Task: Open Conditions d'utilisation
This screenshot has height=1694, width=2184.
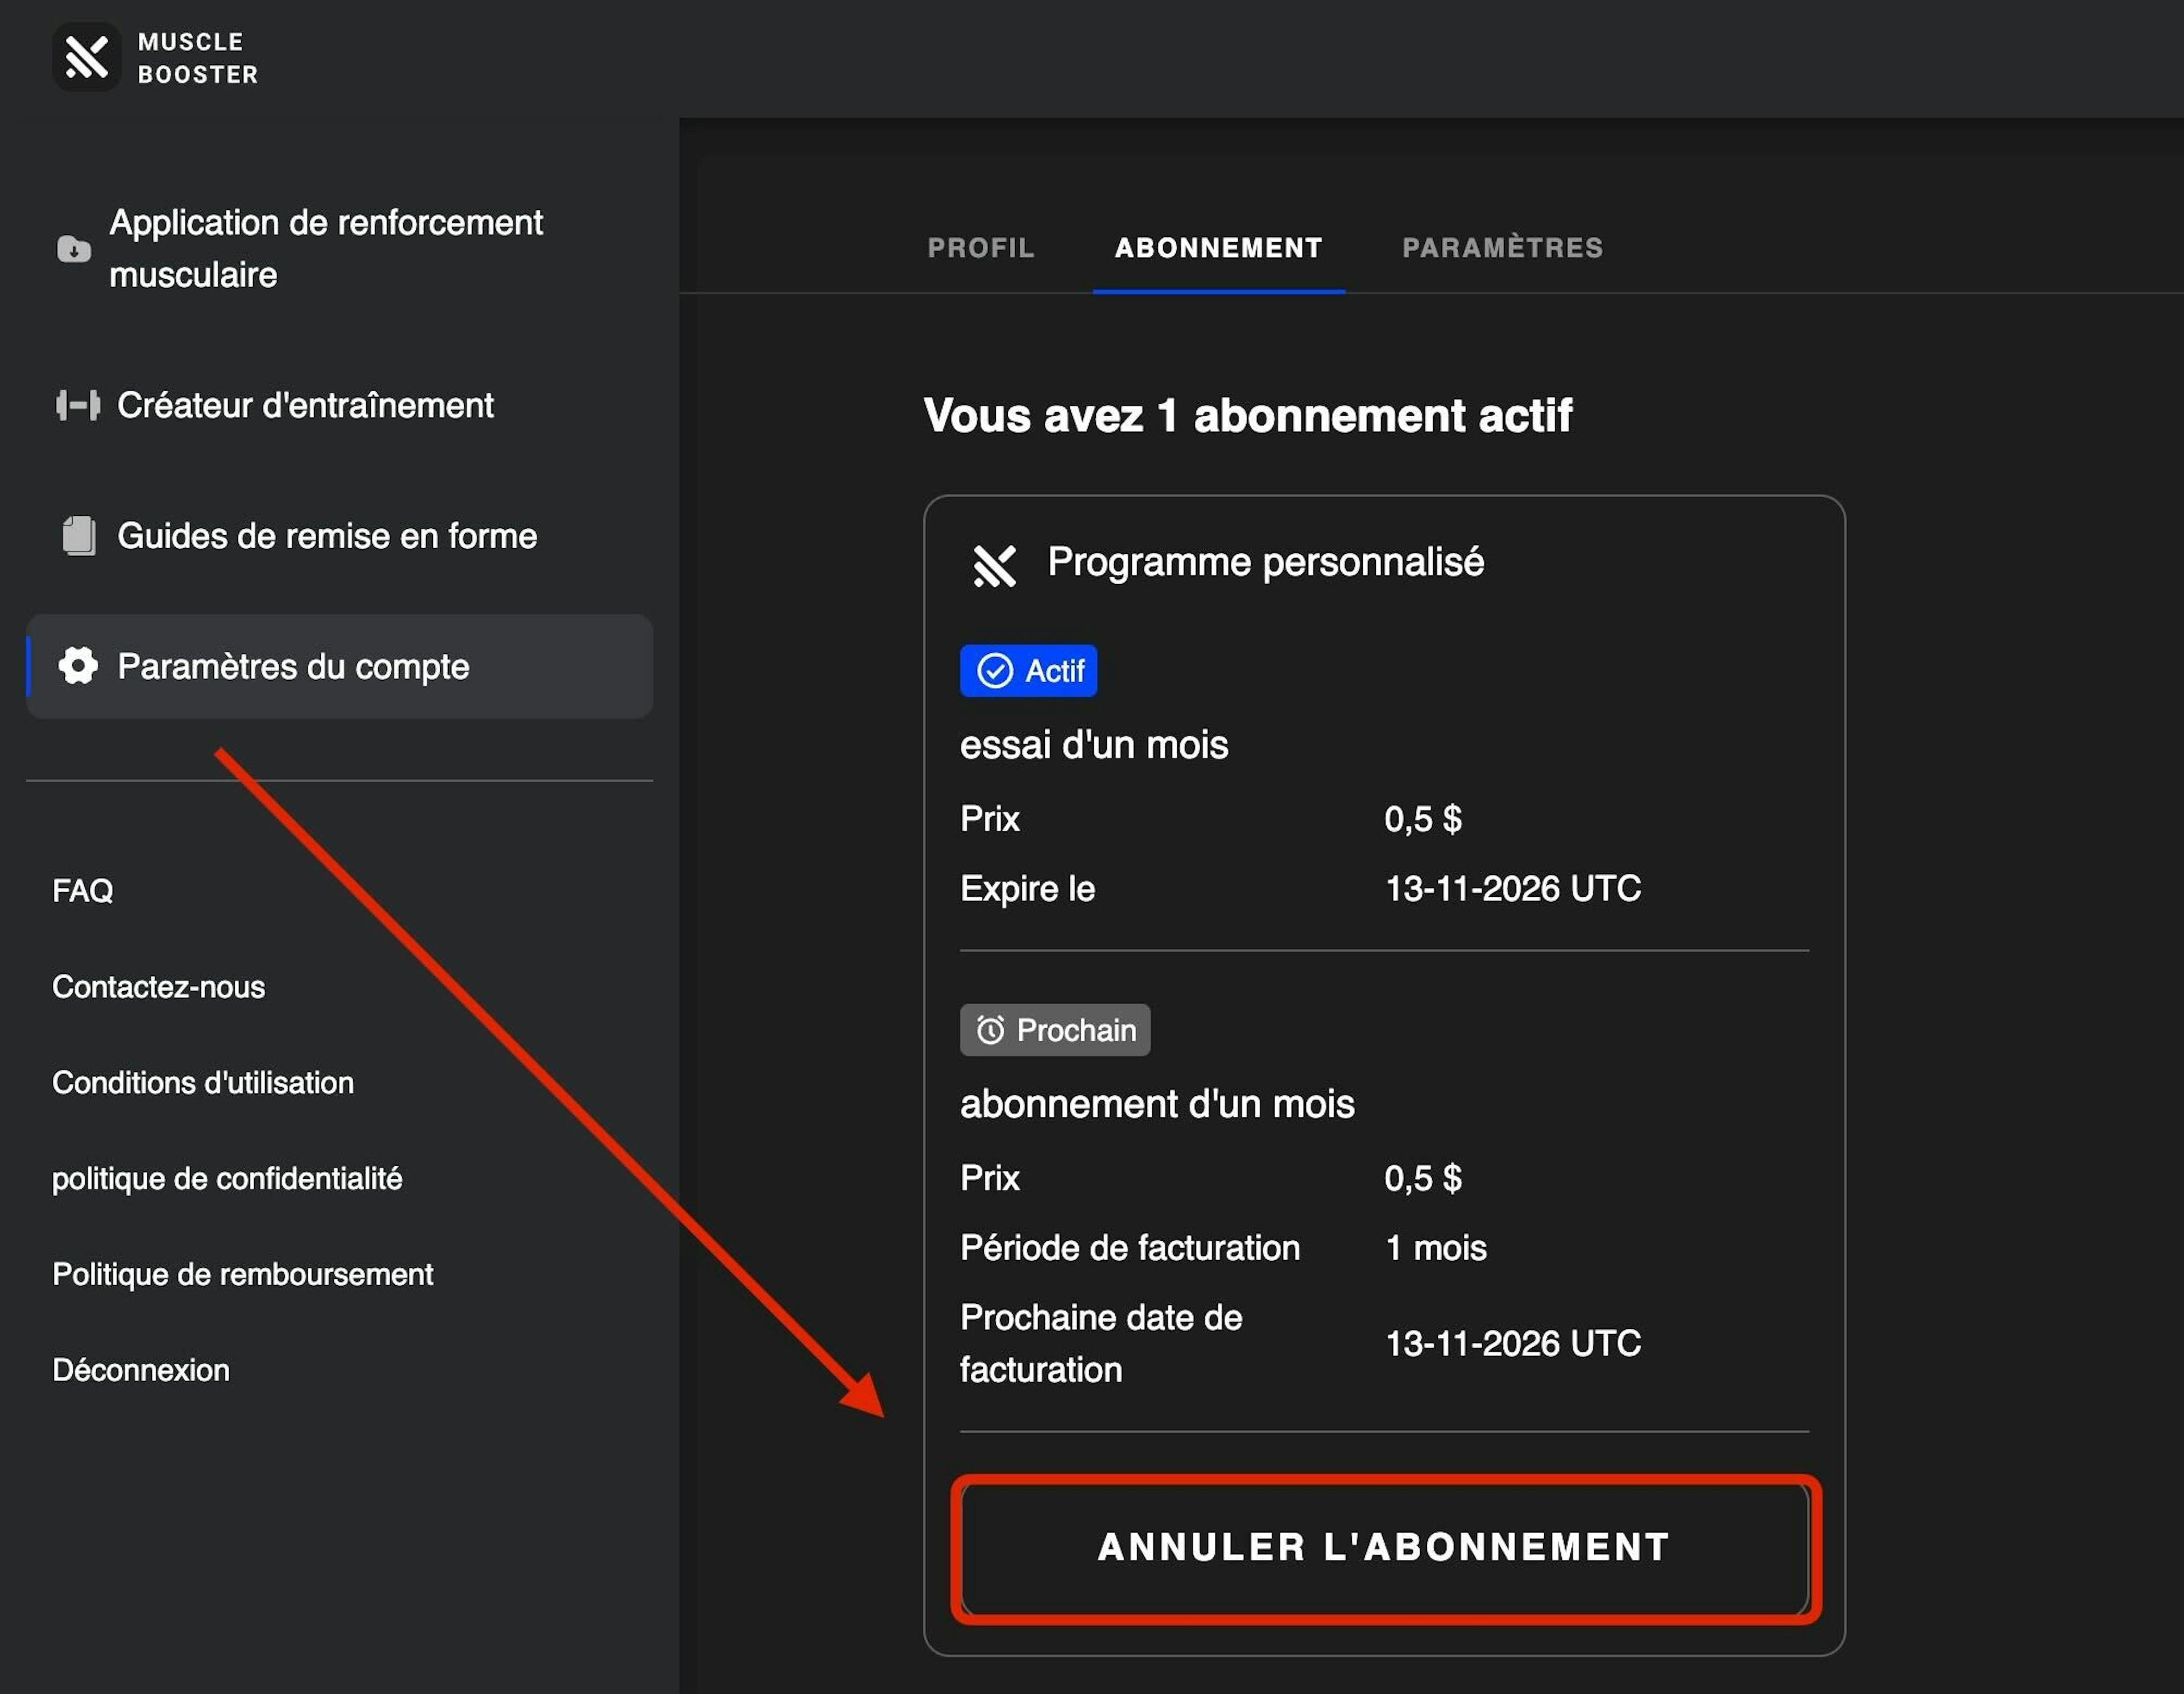Action: click(x=203, y=1083)
